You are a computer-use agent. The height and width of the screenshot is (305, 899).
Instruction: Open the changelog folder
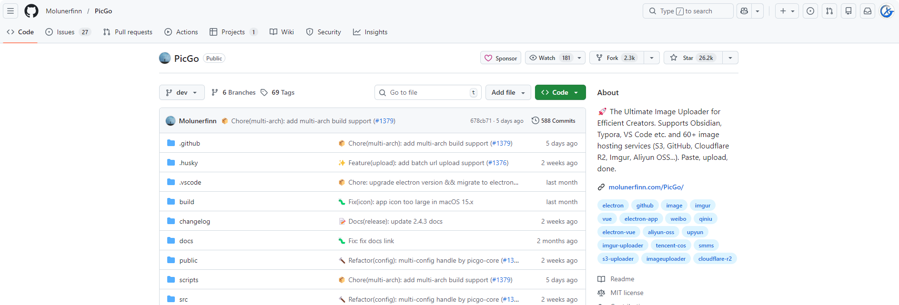pos(194,221)
